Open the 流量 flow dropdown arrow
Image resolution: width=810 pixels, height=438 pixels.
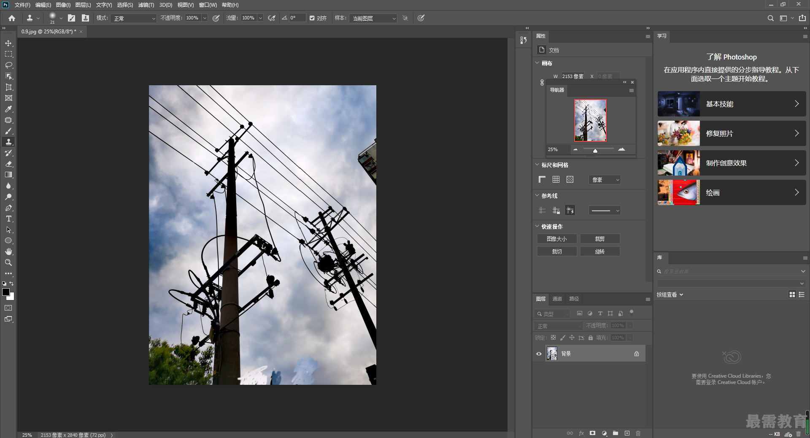click(x=260, y=18)
